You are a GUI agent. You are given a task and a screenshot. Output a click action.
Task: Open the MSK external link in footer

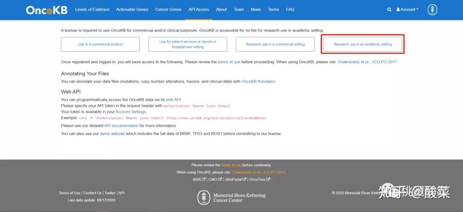click(x=199, y=180)
